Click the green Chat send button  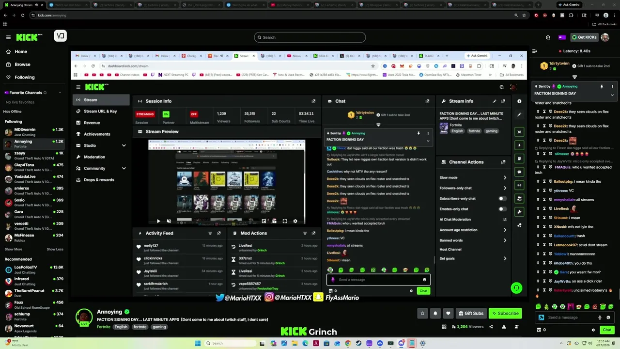607,330
